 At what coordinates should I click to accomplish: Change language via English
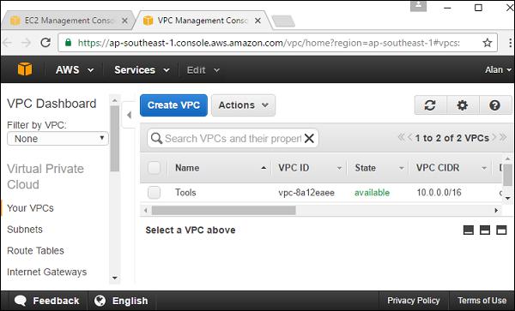point(121,301)
